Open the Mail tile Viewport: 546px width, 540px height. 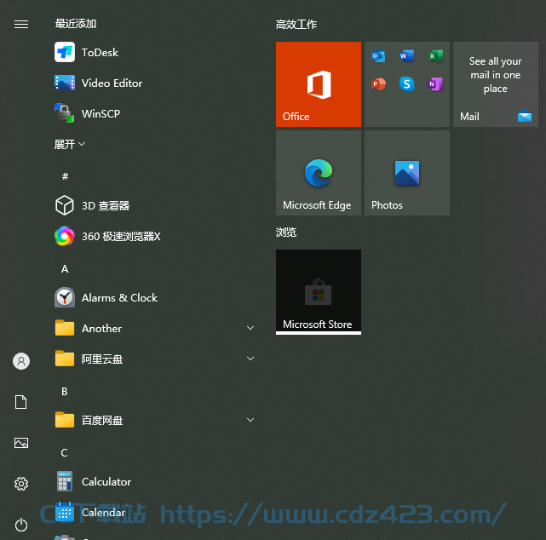[x=496, y=84]
